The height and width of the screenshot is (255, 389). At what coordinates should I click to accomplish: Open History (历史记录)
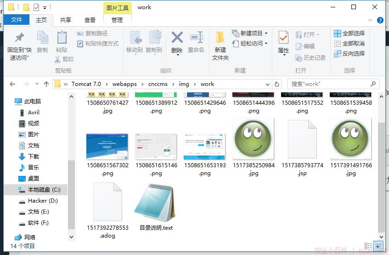pyautogui.click(x=310, y=58)
